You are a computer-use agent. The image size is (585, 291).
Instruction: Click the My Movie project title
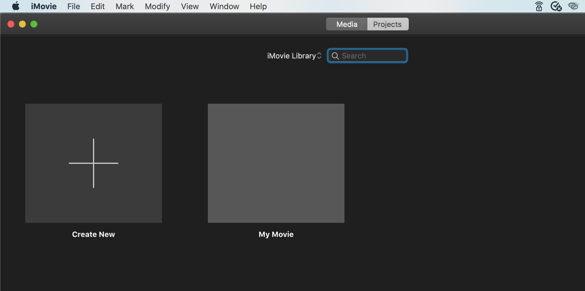276,234
